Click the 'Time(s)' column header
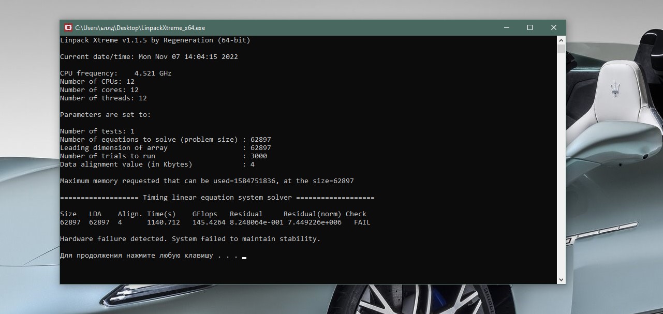 click(x=161, y=214)
